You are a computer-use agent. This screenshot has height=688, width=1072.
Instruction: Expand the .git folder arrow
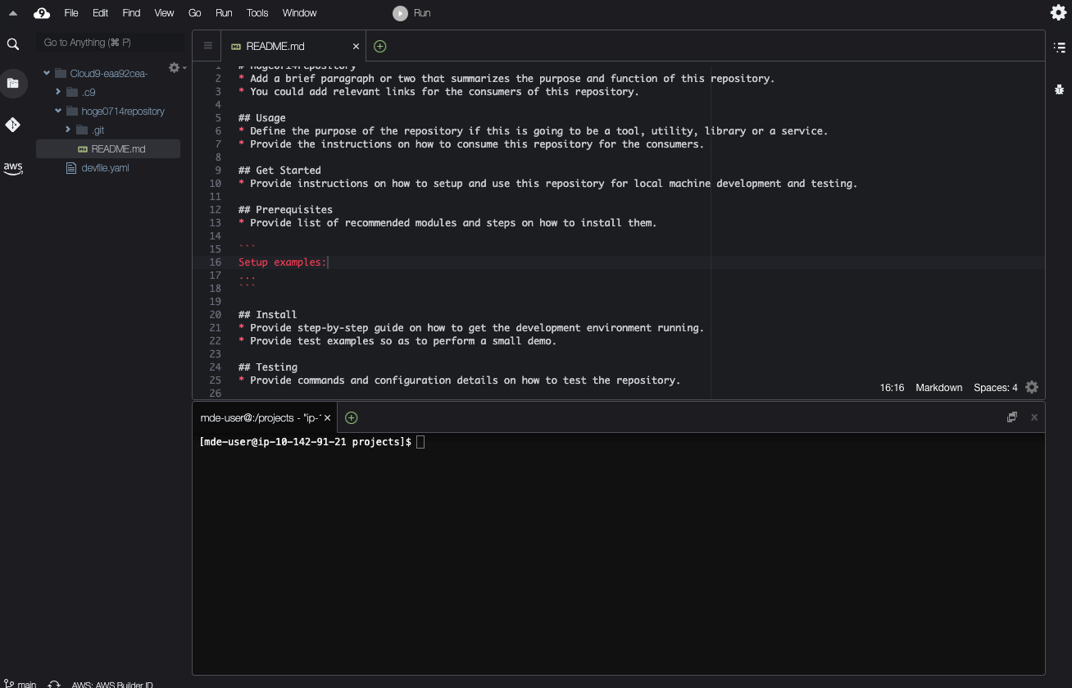click(68, 130)
